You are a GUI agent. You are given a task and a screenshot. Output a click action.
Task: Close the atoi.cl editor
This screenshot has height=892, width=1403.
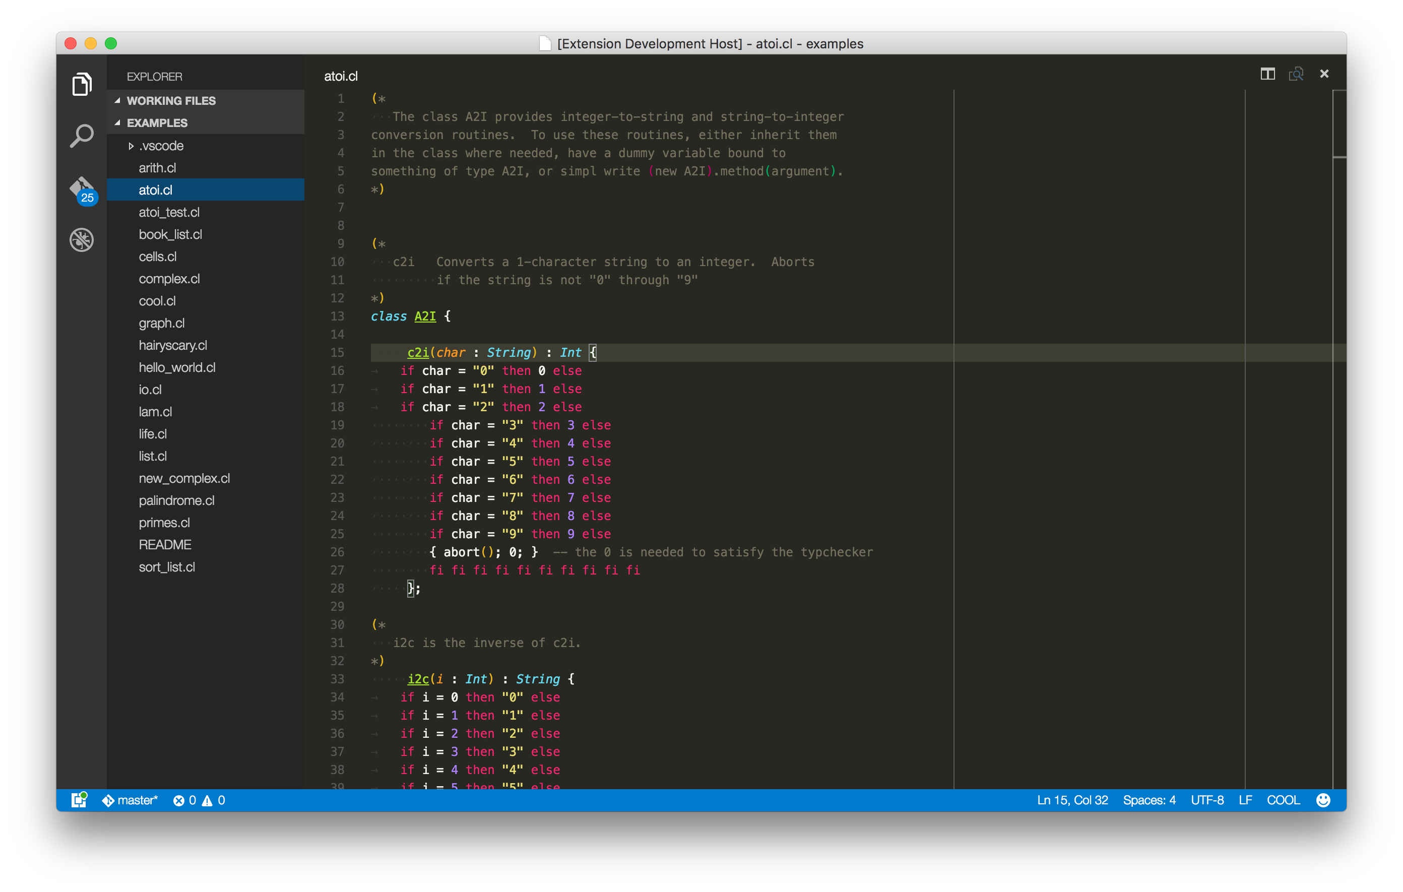coord(1324,74)
